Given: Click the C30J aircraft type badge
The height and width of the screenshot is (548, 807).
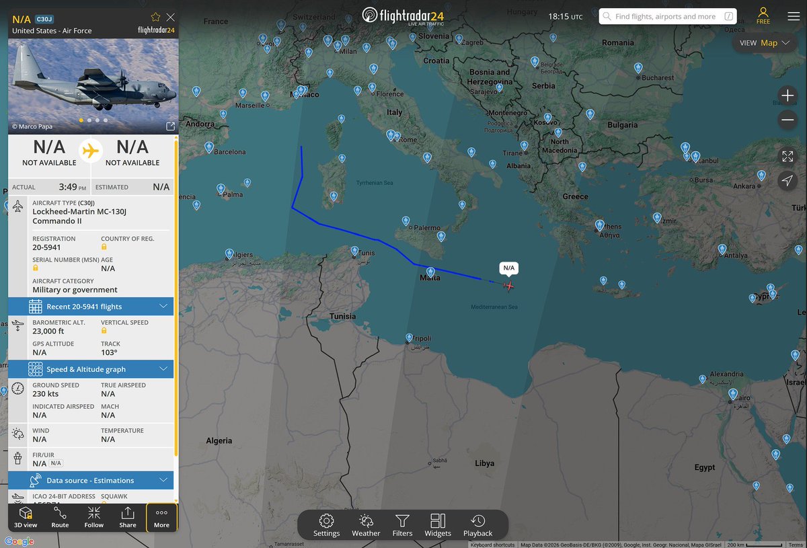Looking at the screenshot, I should pyautogui.click(x=44, y=19).
